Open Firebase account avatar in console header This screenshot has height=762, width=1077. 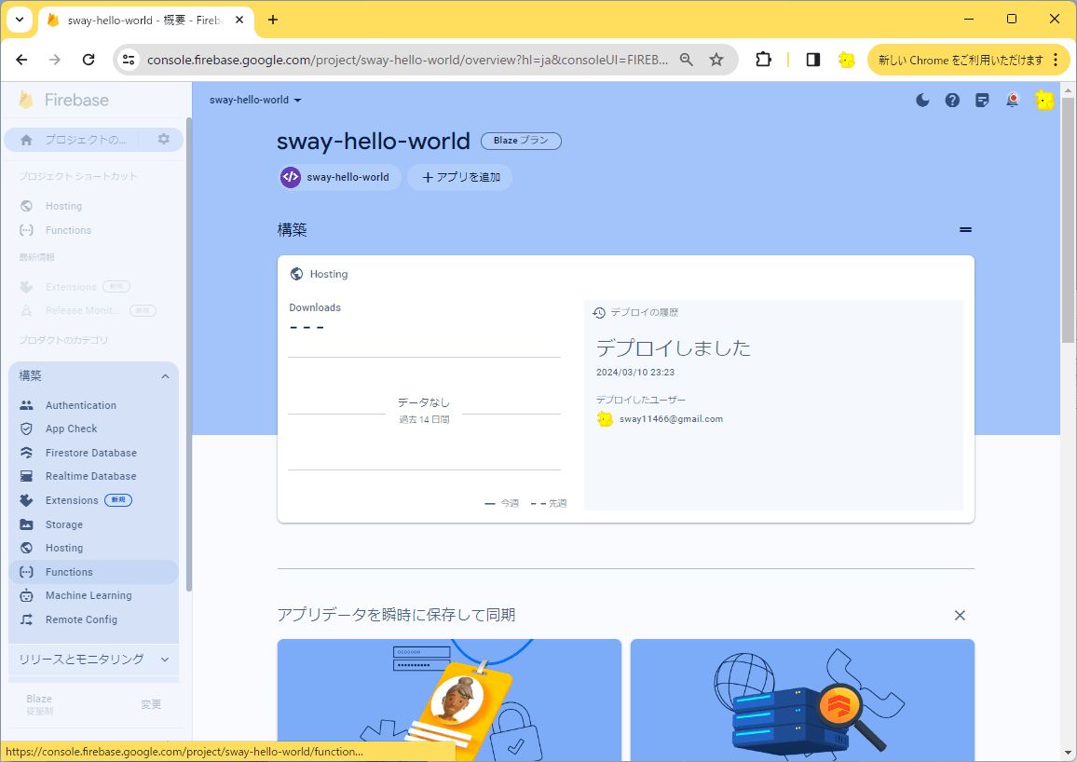tap(1044, 101)
